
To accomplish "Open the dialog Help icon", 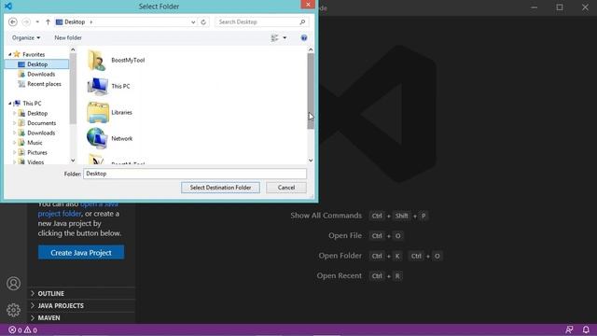I will coord(304,37).
